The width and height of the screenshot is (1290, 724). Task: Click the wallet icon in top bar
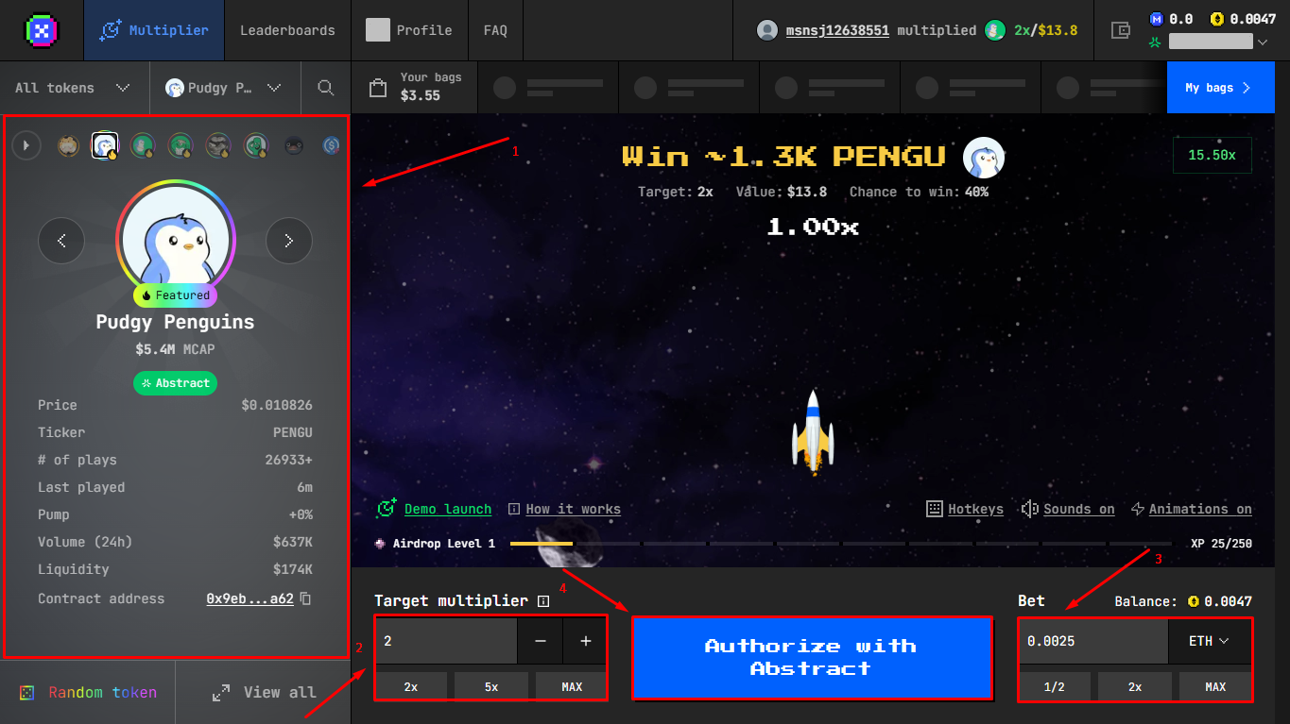click(x=1121, y=30)
